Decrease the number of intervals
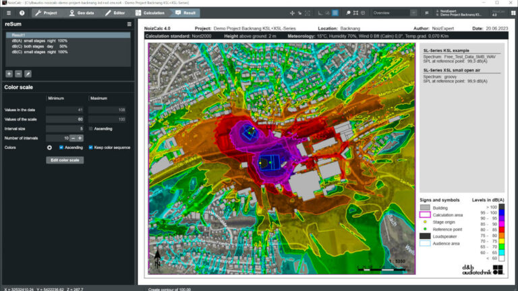The height and width of the screenshot is (291, 518). click(x=74, y=138)
